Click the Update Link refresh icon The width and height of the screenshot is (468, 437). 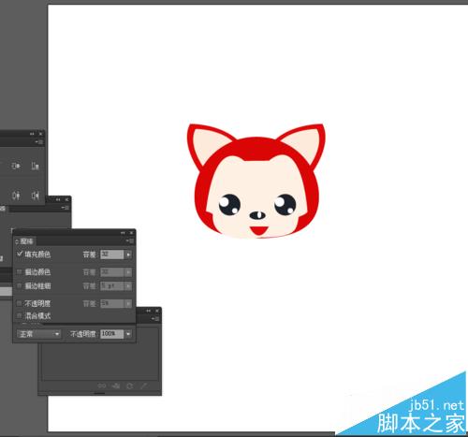(x=130, y=386)
